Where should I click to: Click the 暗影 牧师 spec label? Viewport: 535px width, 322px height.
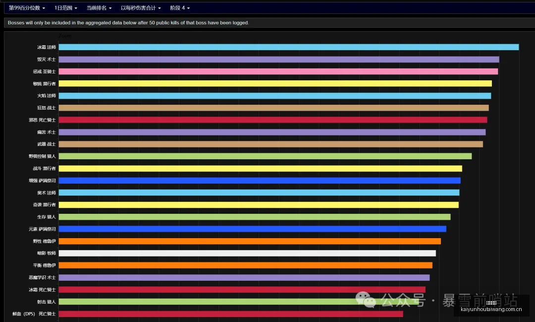click(x=47, y=254)
